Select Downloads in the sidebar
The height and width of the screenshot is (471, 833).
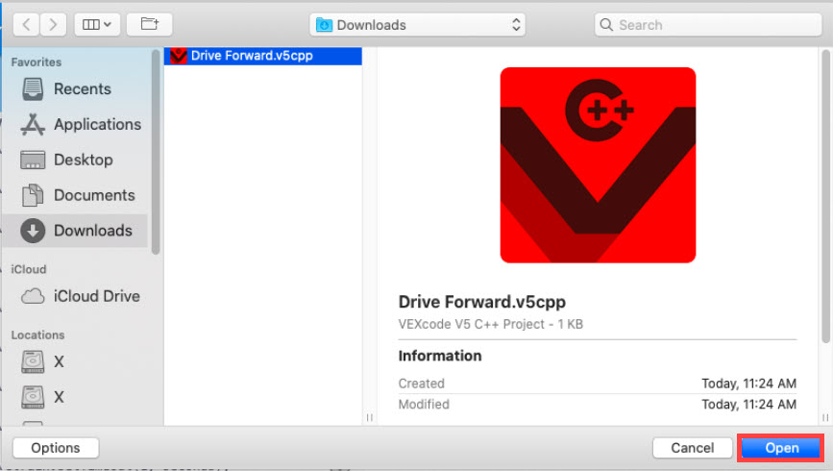click(x=75, y=231)
